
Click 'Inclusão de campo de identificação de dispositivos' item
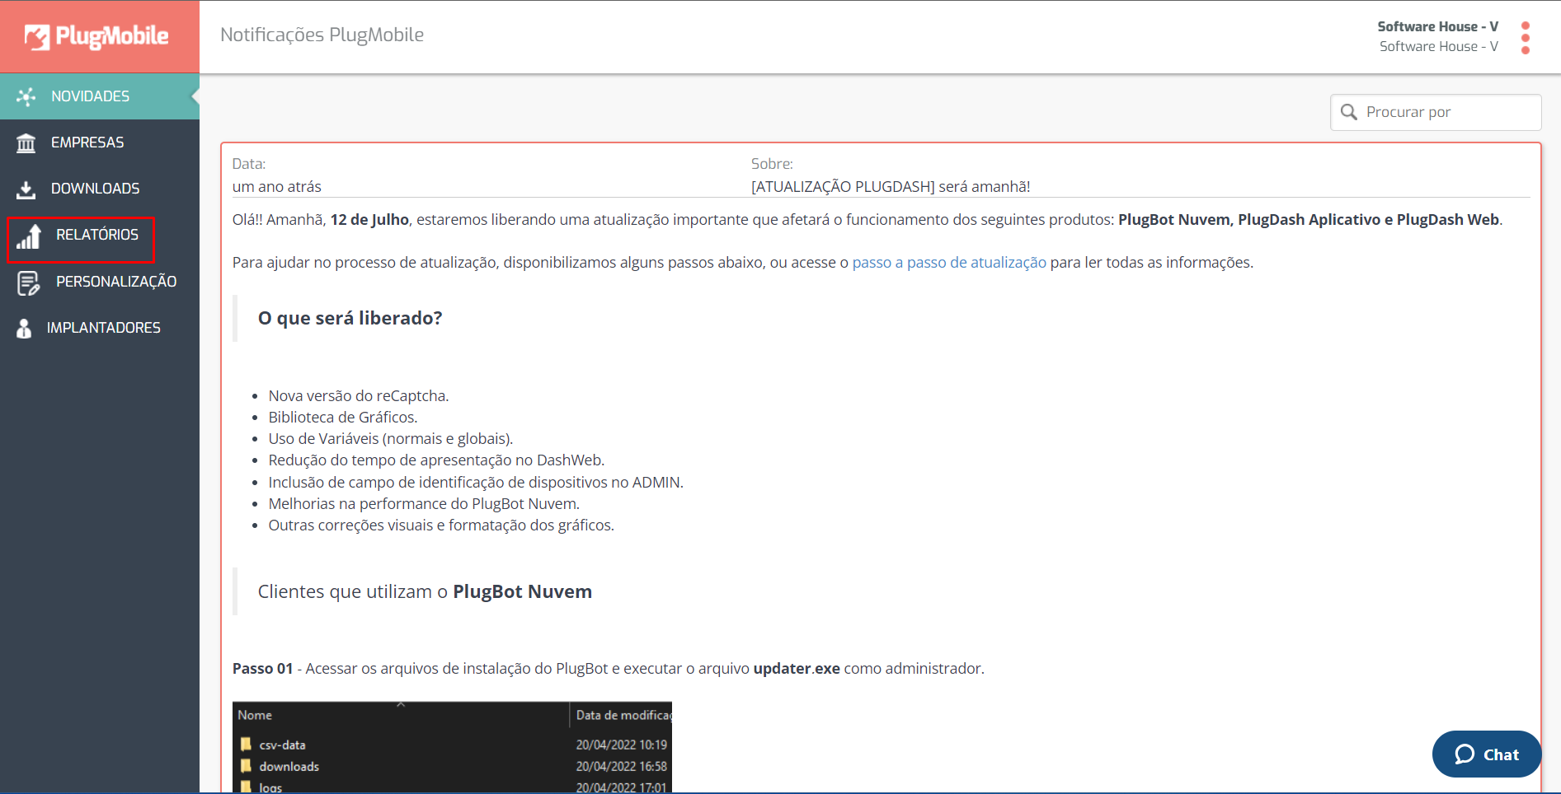[x=476, y=483]
